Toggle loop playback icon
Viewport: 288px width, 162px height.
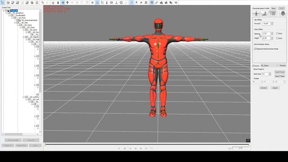pyautogui.click(x=152, y=148)
